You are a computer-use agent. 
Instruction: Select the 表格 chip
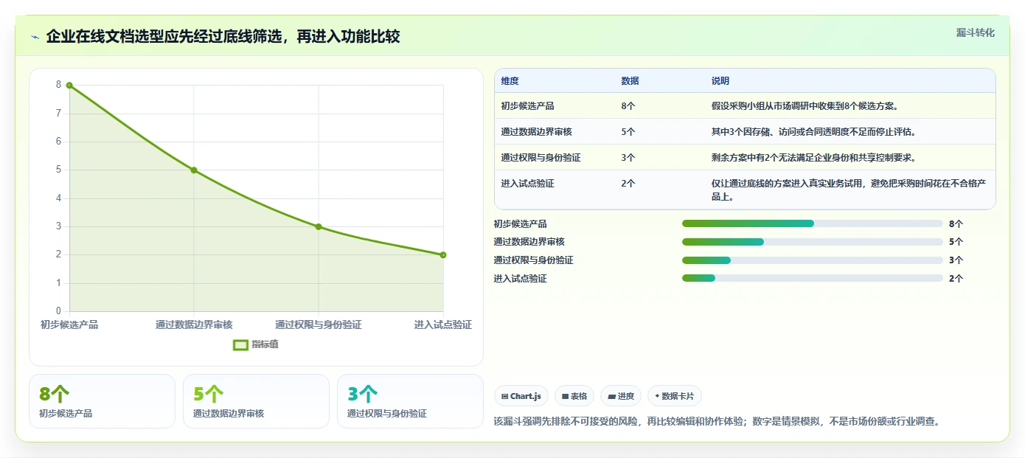coord(574,396)
